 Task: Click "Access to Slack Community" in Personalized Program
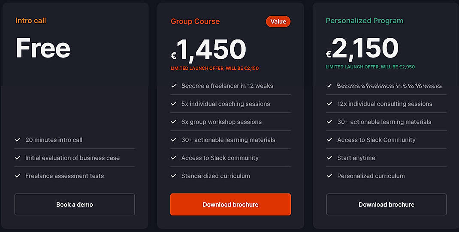point(376,140)
